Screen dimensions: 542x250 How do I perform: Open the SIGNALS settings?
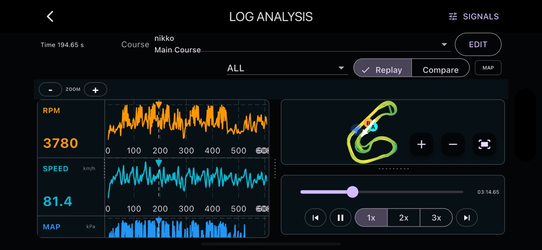[474, 16]
